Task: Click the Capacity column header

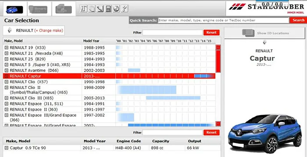Action: 161,141
